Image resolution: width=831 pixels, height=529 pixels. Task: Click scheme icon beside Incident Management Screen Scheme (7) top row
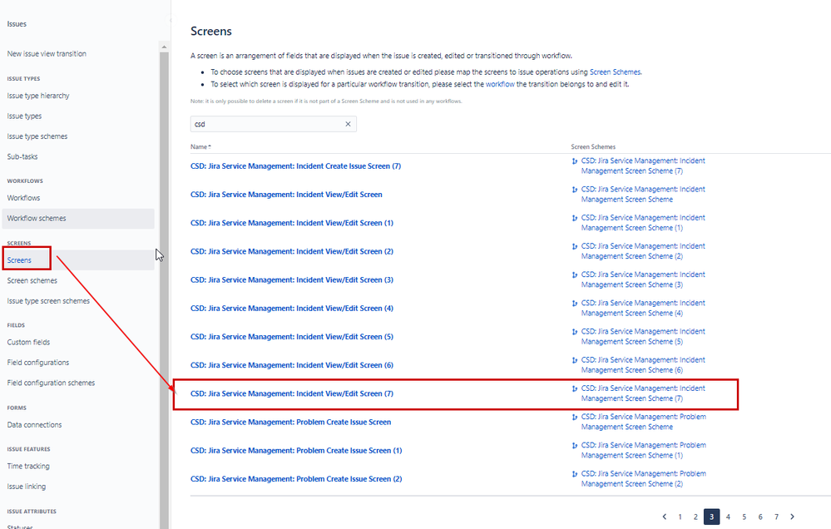(575, 161)
